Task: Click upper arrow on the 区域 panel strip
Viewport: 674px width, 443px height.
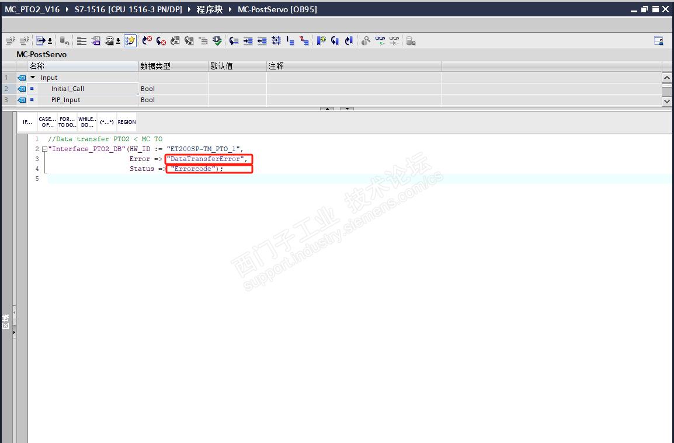Action: pos(14,312)
